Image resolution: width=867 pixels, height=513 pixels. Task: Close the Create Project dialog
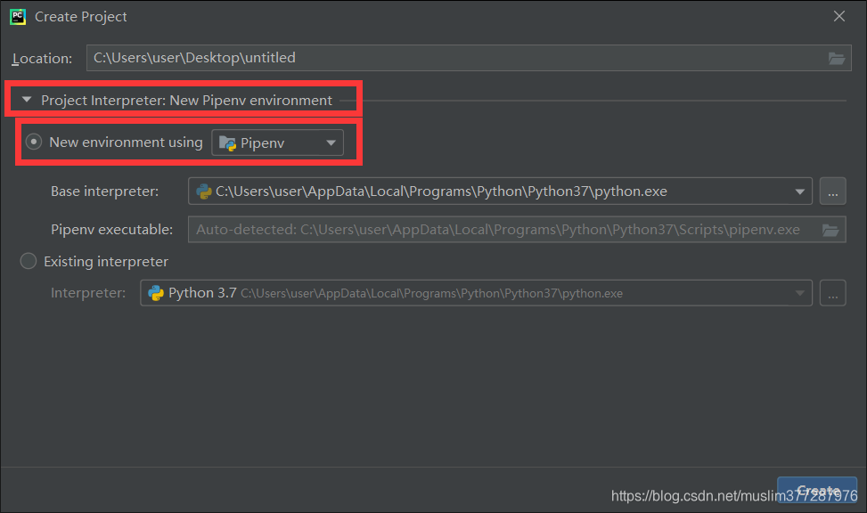838,17
